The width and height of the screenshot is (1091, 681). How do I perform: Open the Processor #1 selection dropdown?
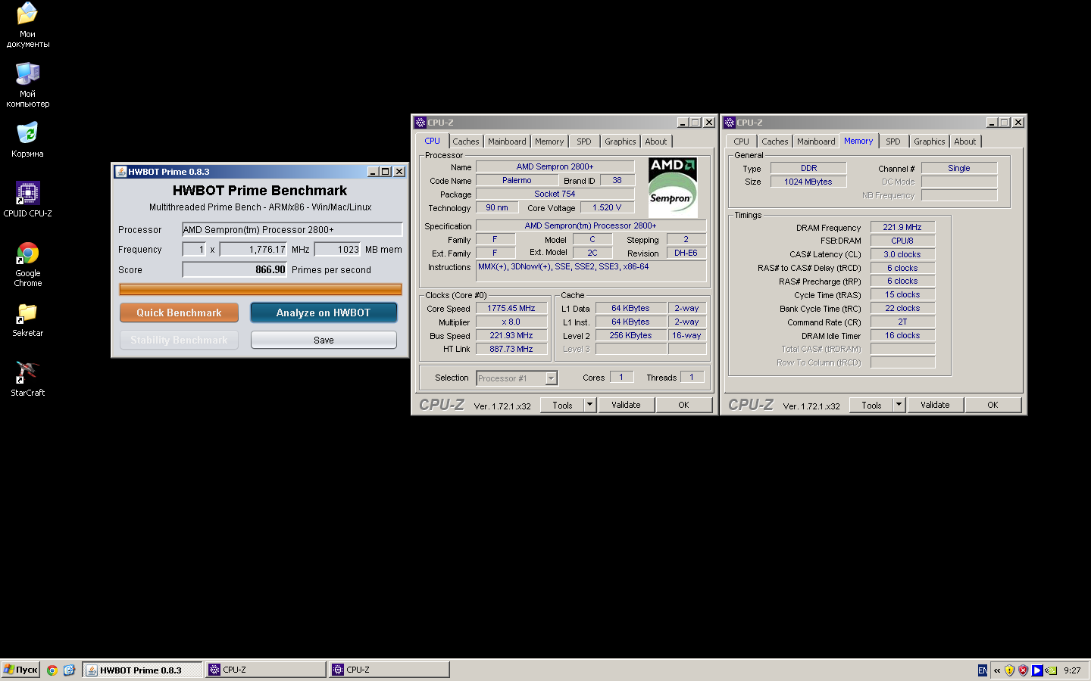click(x=517, y=378)
